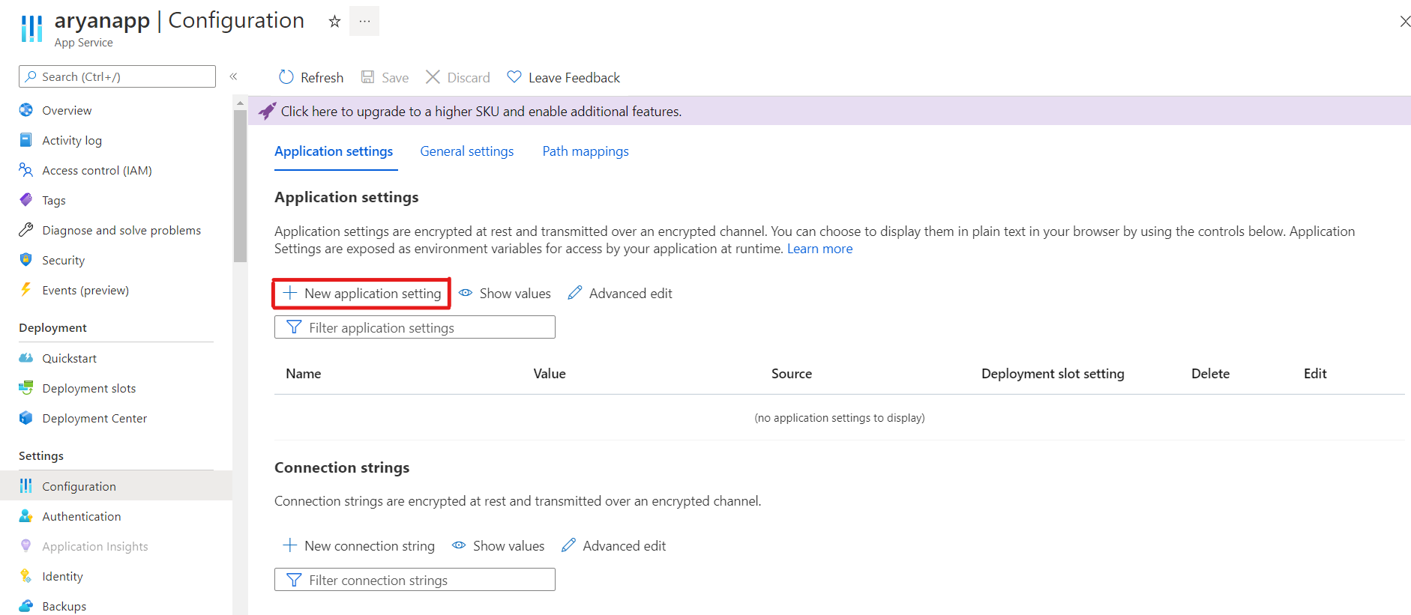The width and height of the screenshot is (1411, 615).
Task: Click Advanced edit under Connection strings
Action: tap(613, 545)
